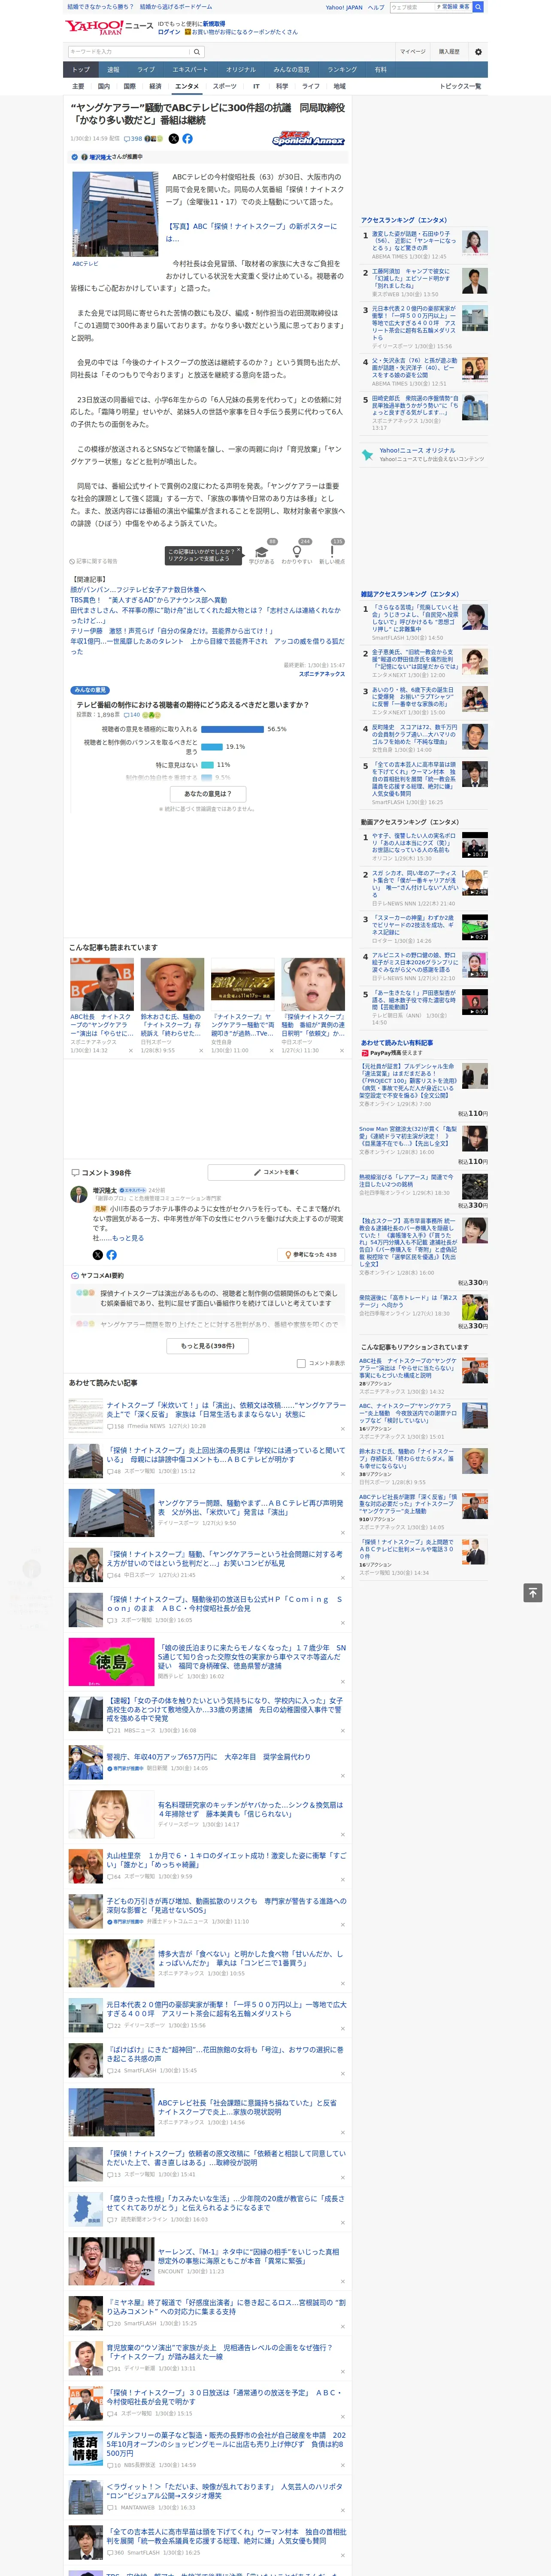Viewport: 551px width, 2576px height.
Task: Open the poll comment count 140 icon
Action: (x=133, y=715)
